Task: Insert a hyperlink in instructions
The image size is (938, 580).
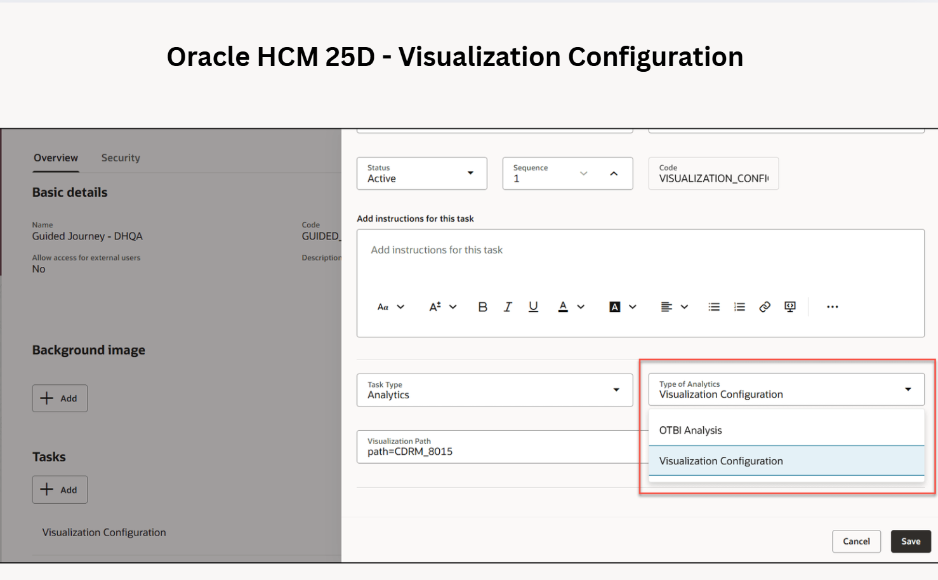Action: tap(765, 307)
